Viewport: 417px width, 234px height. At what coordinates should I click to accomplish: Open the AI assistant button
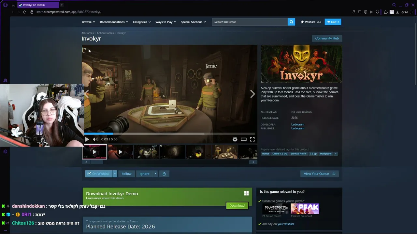[x=404, y=12]
